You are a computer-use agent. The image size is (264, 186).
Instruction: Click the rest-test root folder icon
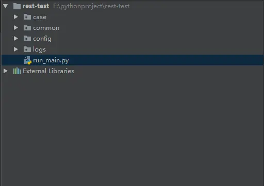tap(17, 6)
